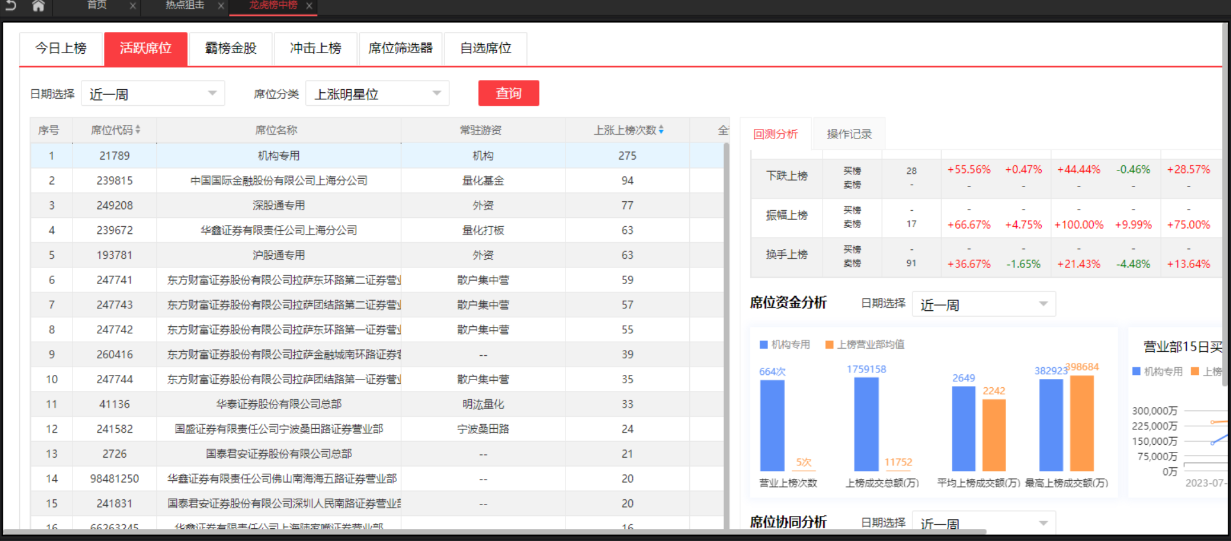This screenshot has width=1231, height=541.
Task: Close the 龙虎榜中榜 tab with its X
Action: (309, 6)
